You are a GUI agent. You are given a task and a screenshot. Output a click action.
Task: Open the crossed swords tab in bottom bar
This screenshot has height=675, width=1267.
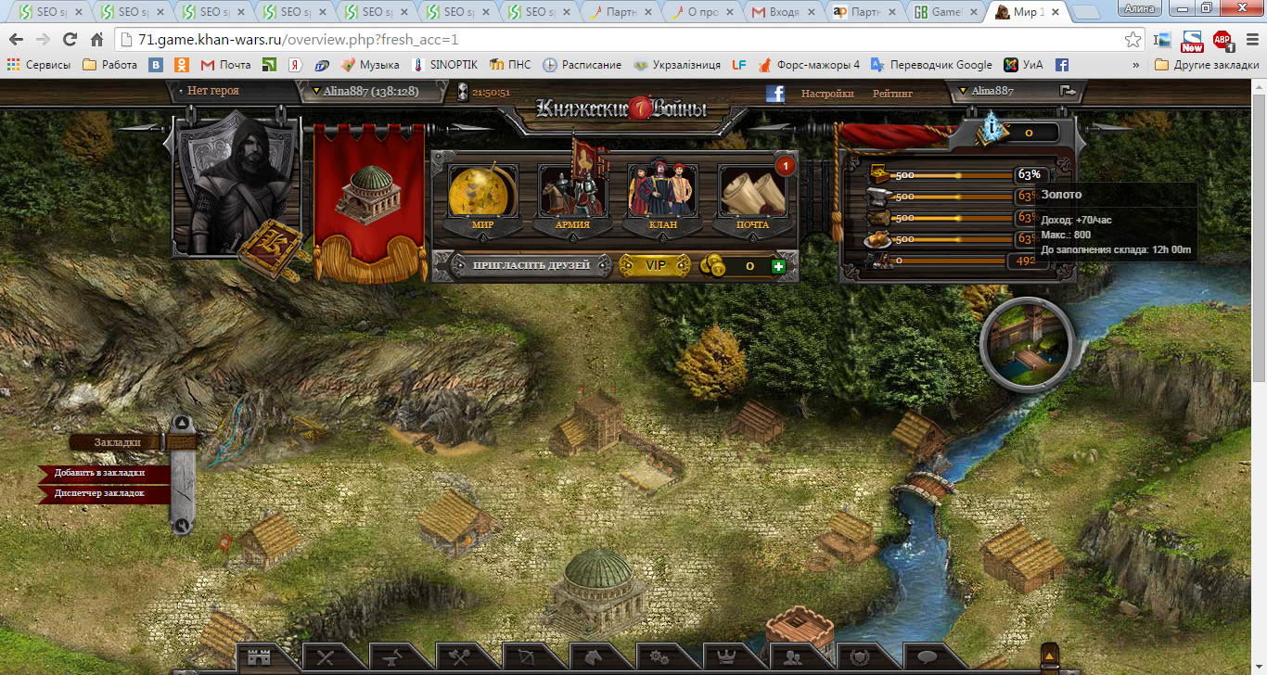pos(325,658)
